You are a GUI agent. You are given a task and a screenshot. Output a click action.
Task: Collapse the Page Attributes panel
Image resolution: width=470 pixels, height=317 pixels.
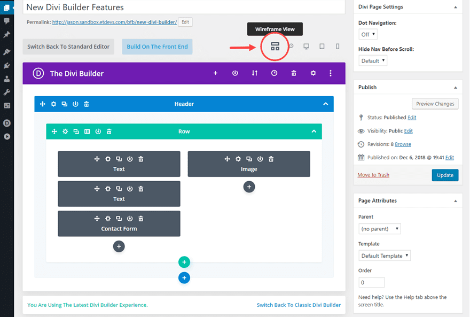[456, 200]
